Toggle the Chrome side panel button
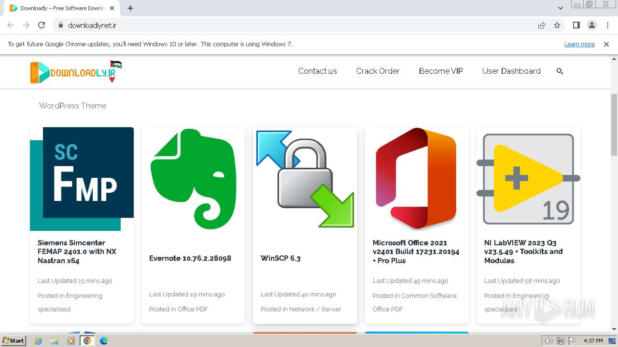 576,26
